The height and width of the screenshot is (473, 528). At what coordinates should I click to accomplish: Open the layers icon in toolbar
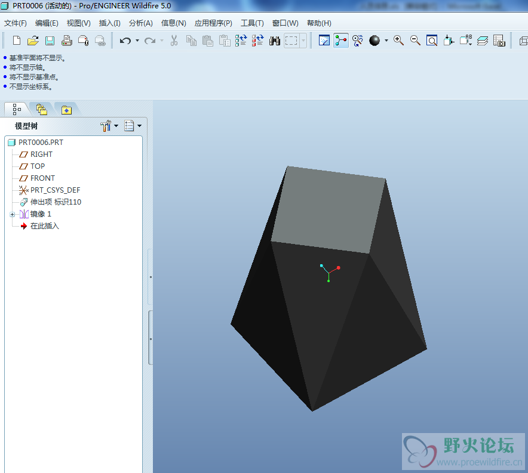483,41
